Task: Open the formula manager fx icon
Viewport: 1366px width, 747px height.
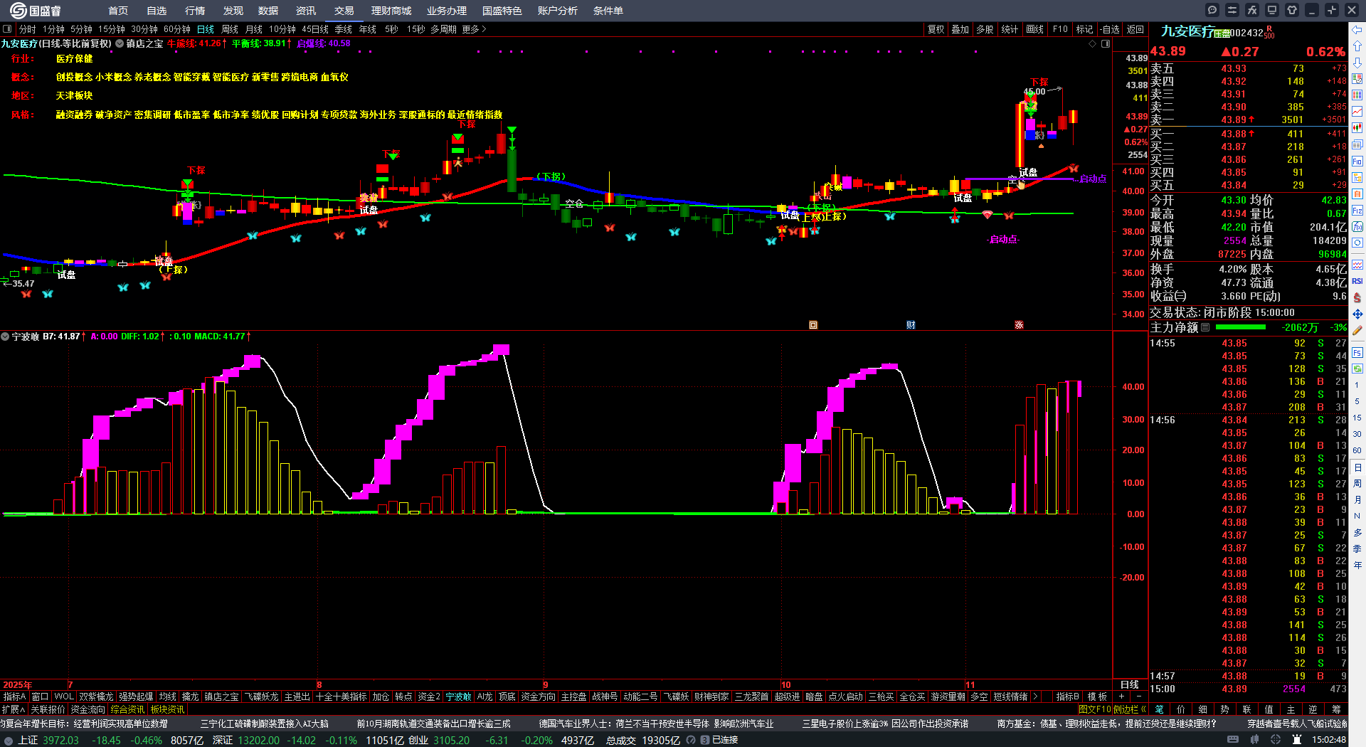Action: click(x=1252, y=10)
